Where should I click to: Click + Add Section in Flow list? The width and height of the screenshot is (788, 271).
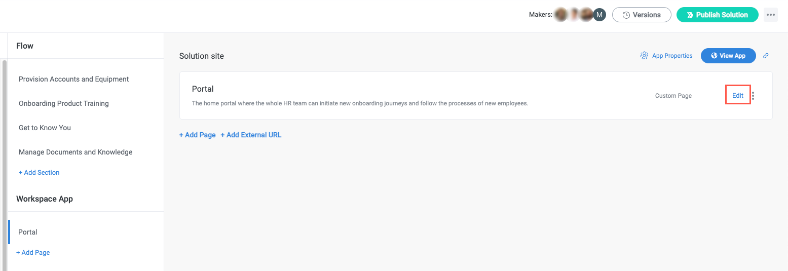(x=39, y=172)
